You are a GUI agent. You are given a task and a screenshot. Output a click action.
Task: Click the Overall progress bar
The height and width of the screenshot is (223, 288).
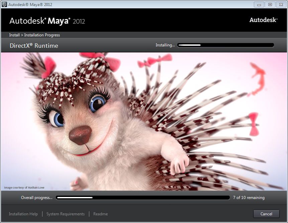coord(143,198)
